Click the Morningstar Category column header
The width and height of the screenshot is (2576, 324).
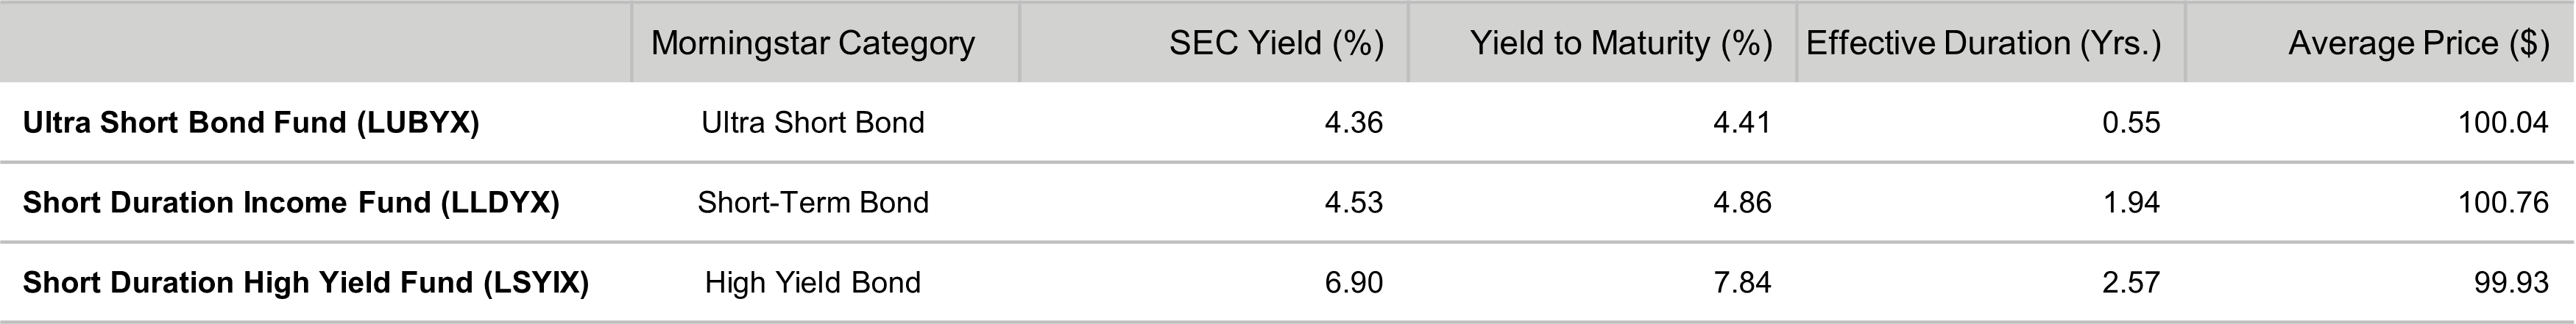tap(812, 43)
